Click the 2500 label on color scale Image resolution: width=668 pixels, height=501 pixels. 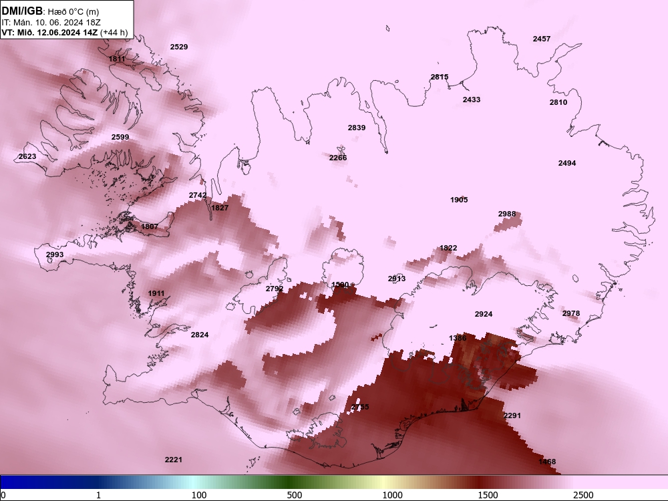click(x=583, y=495)
